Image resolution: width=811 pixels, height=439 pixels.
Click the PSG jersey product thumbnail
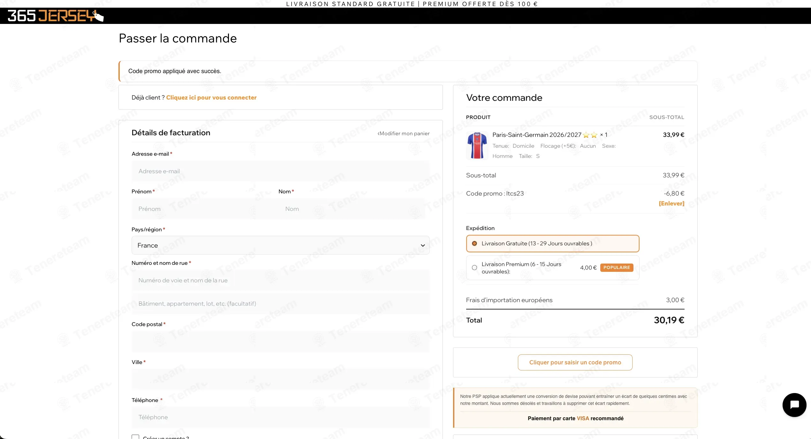click(x=477, y=145)
